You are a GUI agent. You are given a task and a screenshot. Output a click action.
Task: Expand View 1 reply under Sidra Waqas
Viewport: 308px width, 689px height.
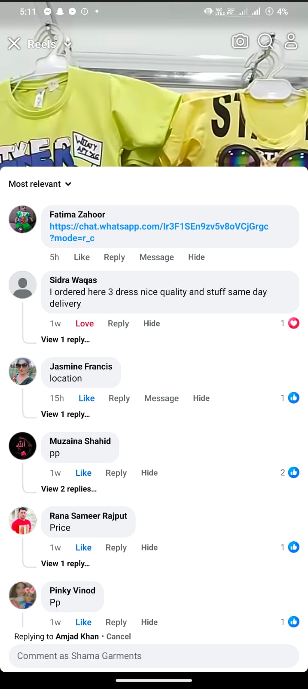coord(65,339)
